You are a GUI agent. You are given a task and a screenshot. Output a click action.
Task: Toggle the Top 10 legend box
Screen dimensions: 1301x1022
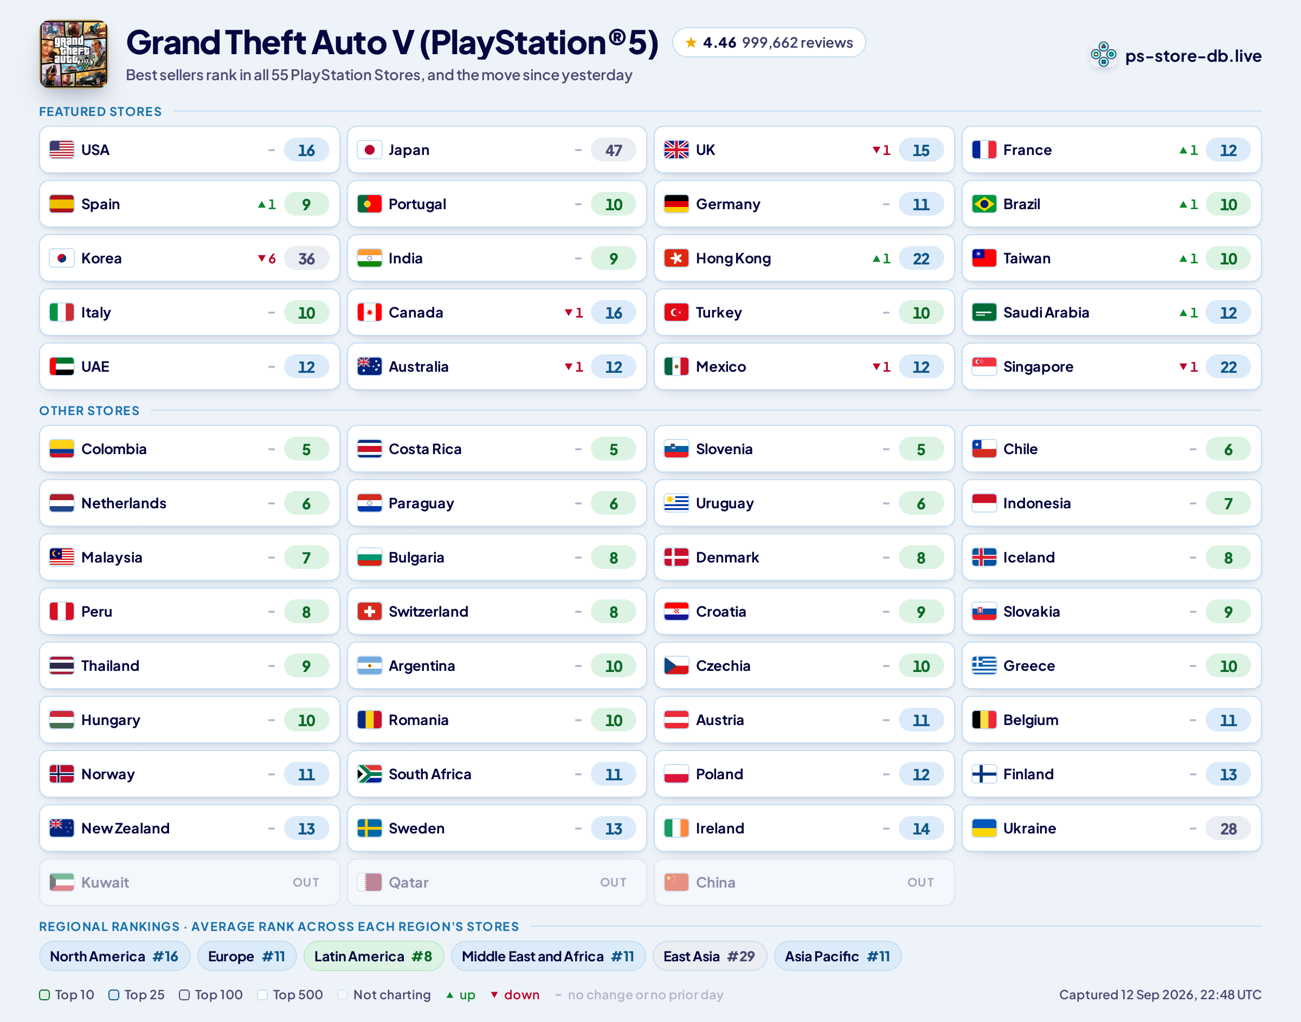[x=44, y=994]
